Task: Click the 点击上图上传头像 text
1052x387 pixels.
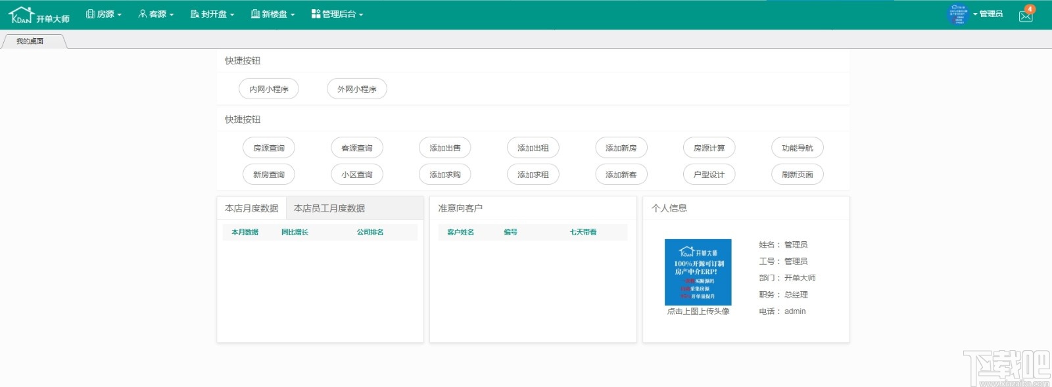Action: (698, 311)
